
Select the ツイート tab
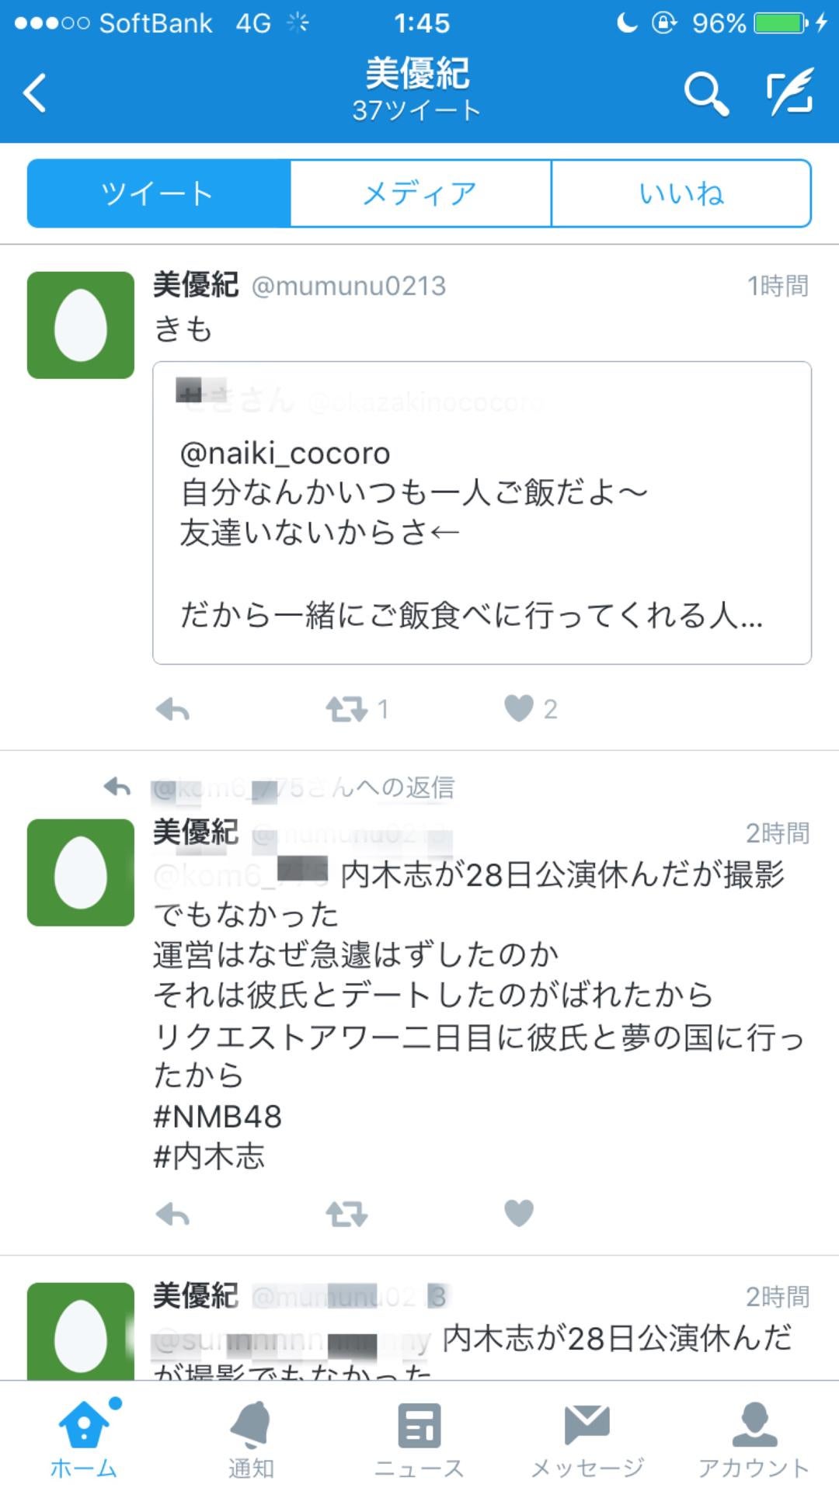pos(158,193)
